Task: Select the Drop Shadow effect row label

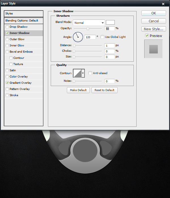Action: (18, 27)
